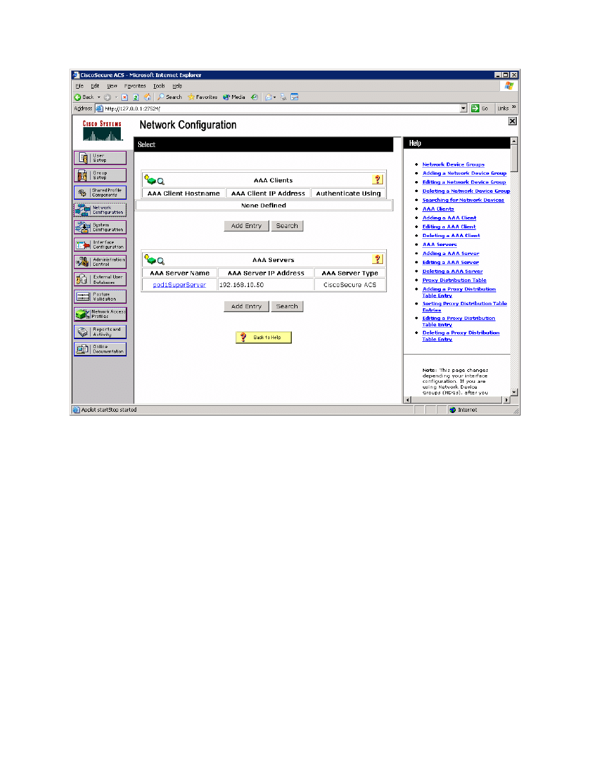The width and height of the screenshot is (590, 763).
Task: Open Administration Control sidebar button
Action: [x=100, y=262]
